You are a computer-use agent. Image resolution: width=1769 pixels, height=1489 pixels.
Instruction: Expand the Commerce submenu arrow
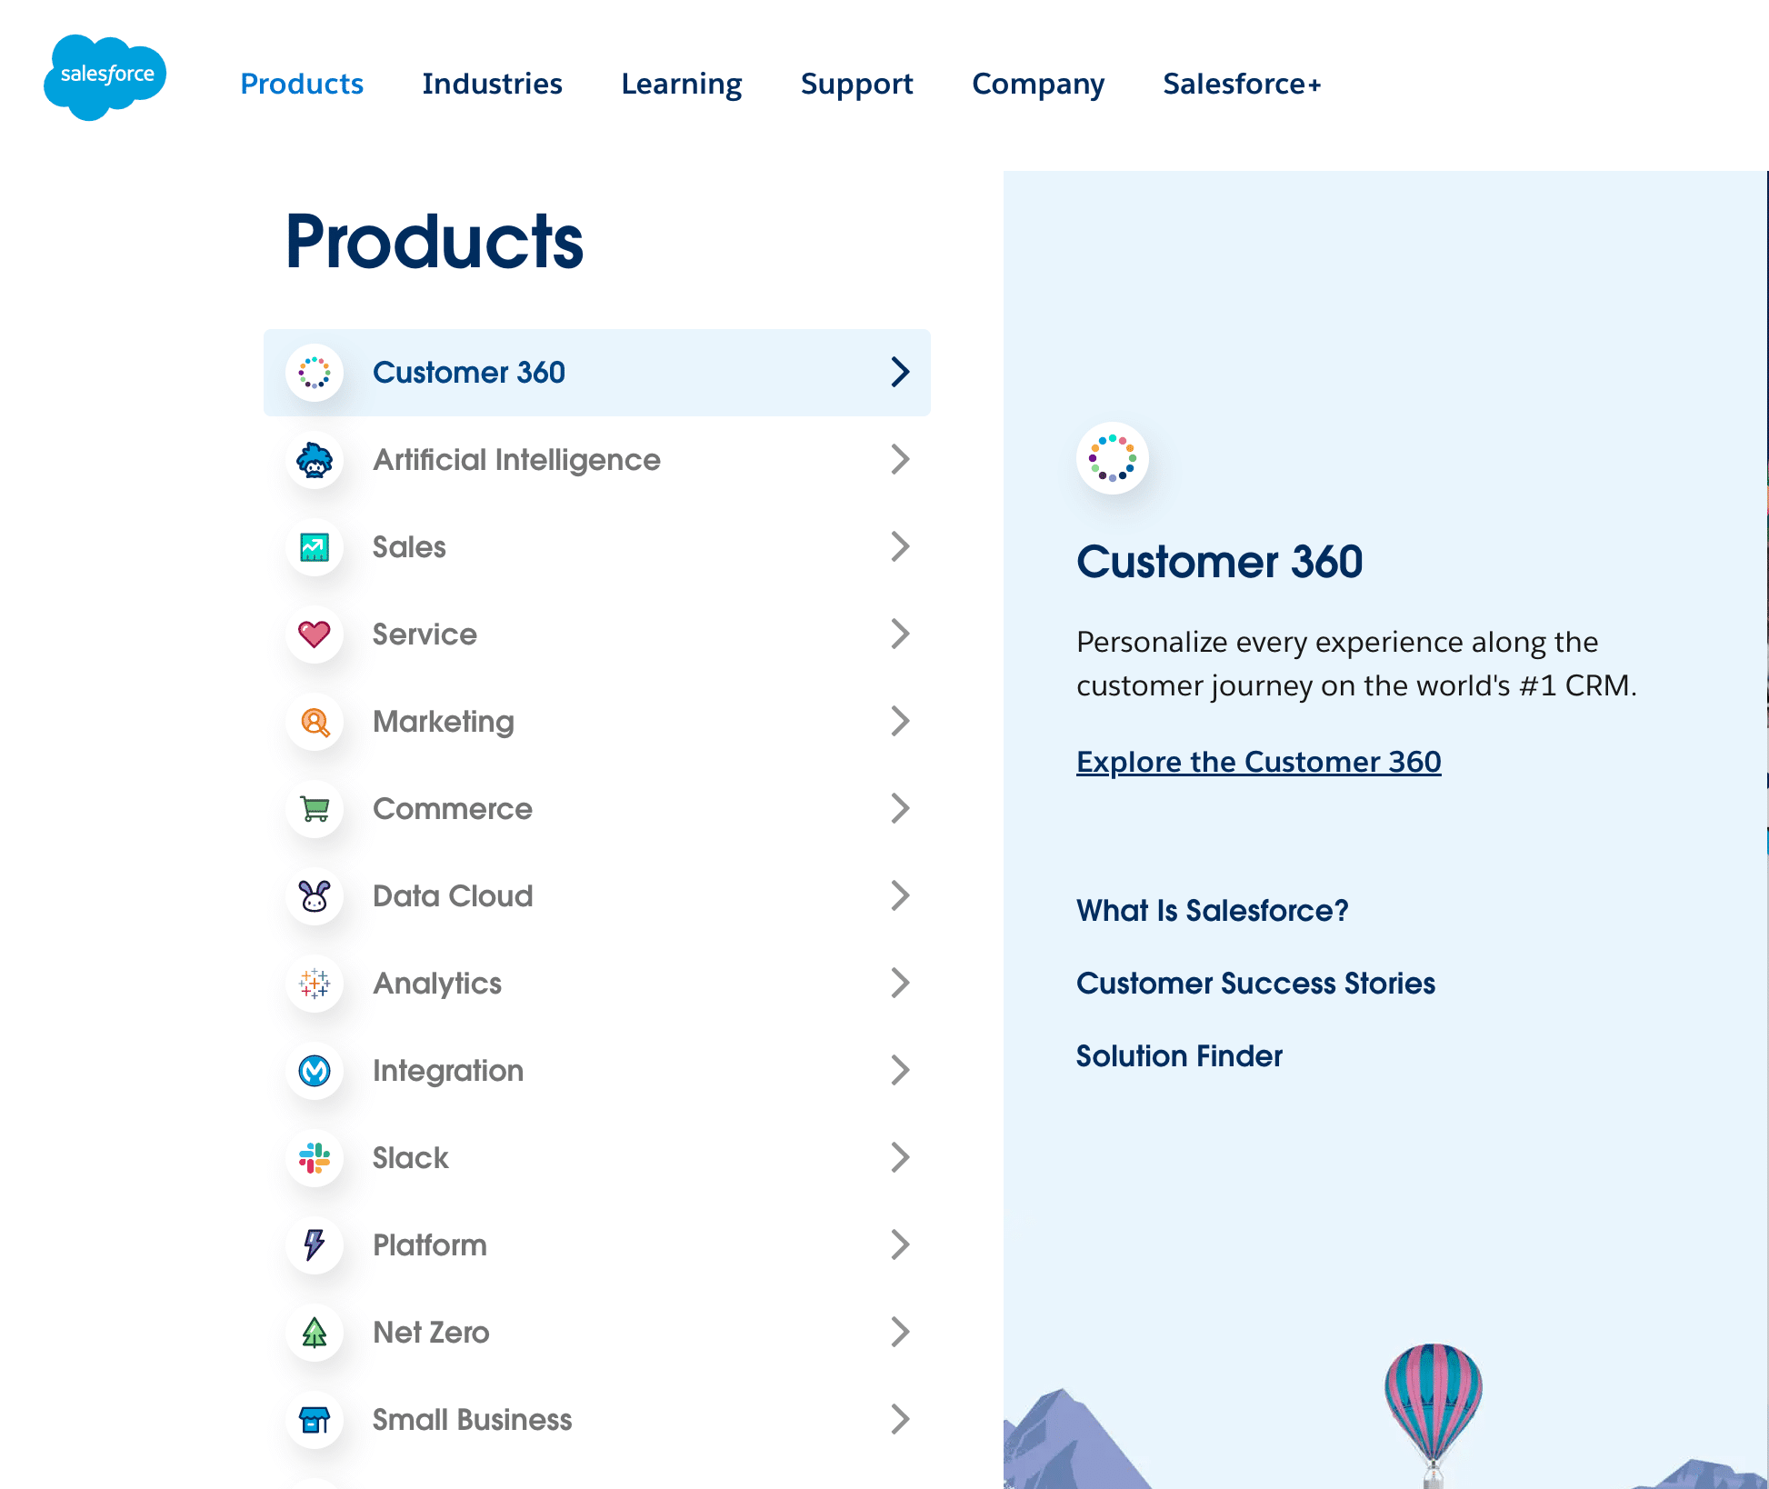pos(899,809)
